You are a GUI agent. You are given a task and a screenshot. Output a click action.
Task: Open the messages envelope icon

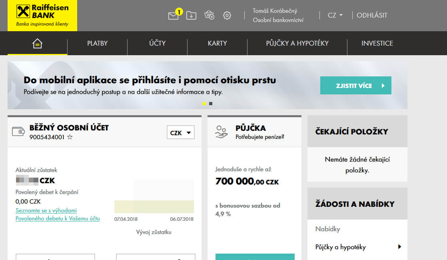pos(174,15)
